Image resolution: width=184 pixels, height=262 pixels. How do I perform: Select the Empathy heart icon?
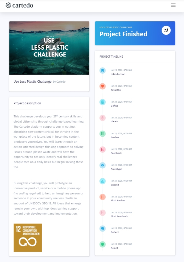pos(103,86)
